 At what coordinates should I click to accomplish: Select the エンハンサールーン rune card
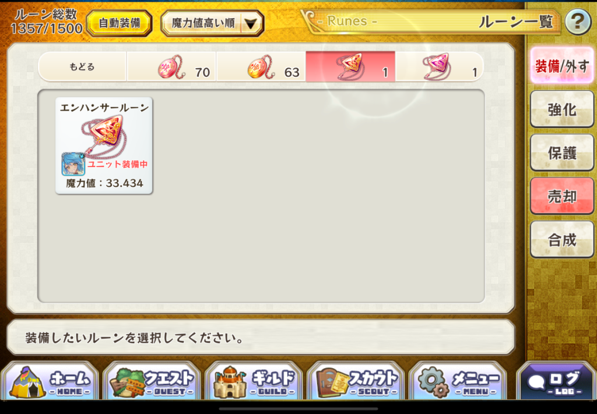[x=104, y=146]
